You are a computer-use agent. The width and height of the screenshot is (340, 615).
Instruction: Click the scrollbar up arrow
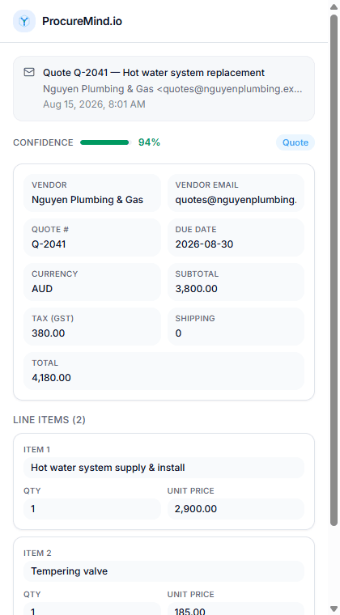click(334, 6)
